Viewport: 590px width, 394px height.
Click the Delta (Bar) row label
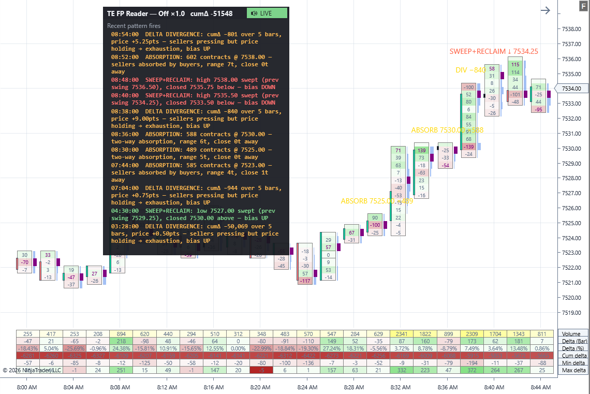tap(573, 341)
